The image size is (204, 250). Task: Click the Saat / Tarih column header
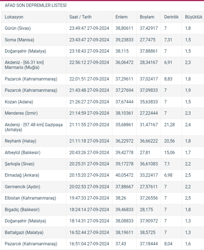[x=80, y=17]
